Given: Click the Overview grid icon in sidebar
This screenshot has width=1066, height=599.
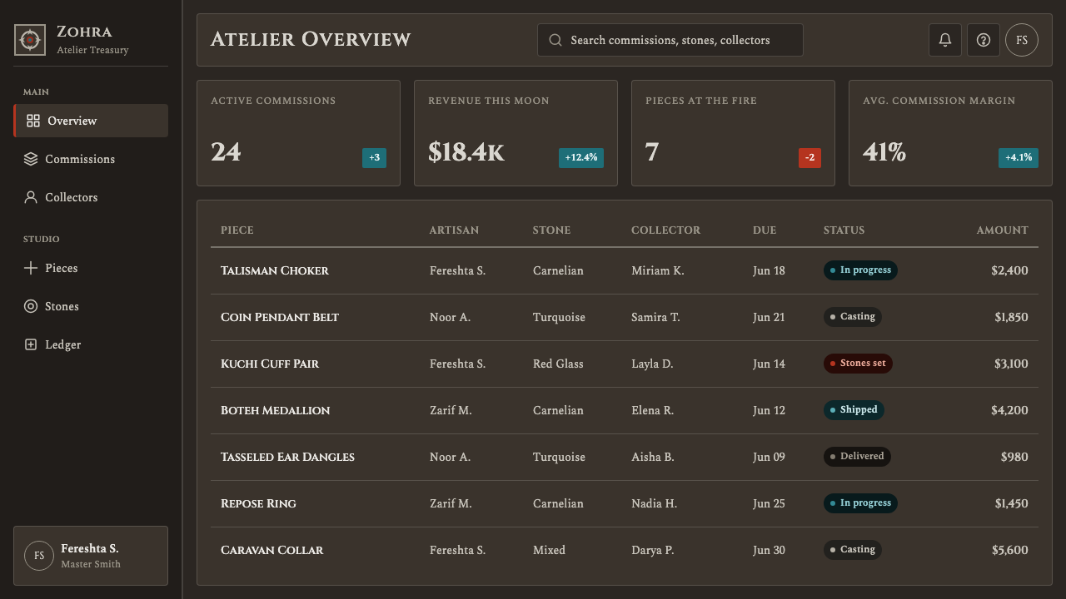Looking at the screenshot, I should click(x=33, y=121).
